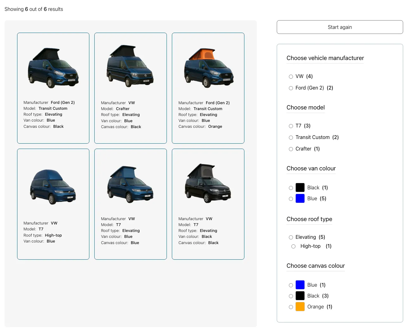Open the black VW T7 van image

(208, 183)
